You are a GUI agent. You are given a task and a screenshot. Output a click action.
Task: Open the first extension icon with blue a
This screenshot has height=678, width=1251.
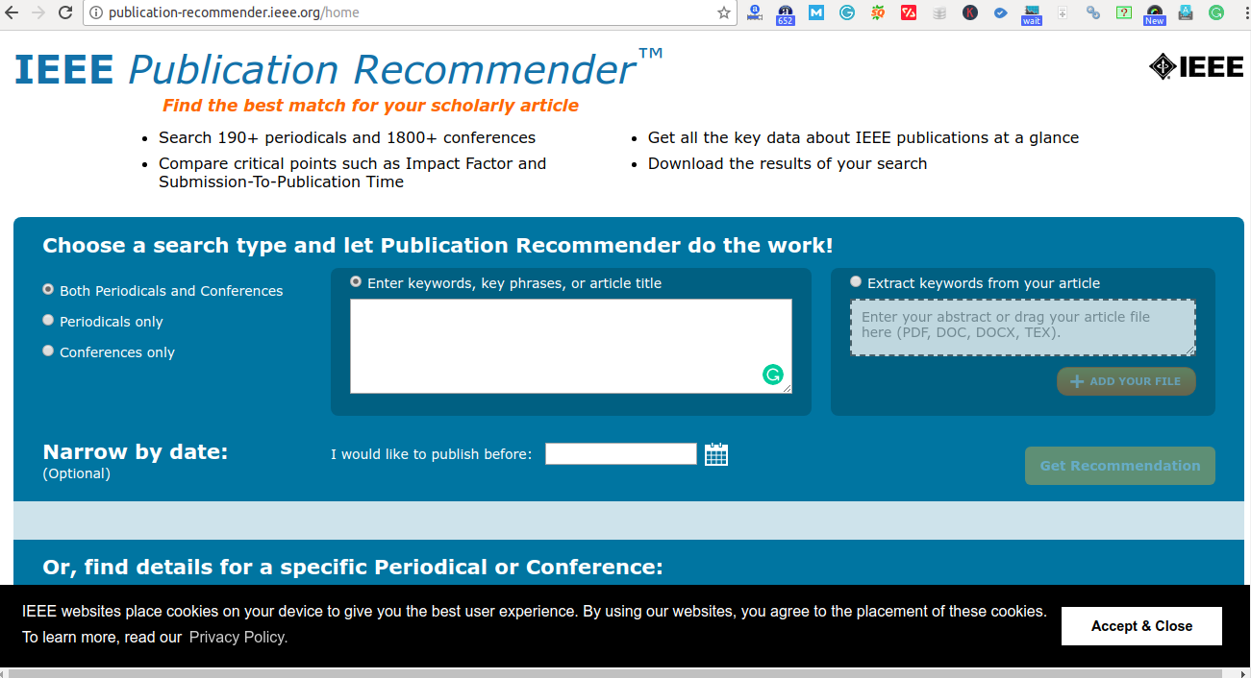755,12
